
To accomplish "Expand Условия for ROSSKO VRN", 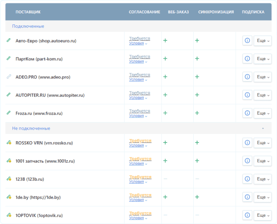I will click(138, 145).
